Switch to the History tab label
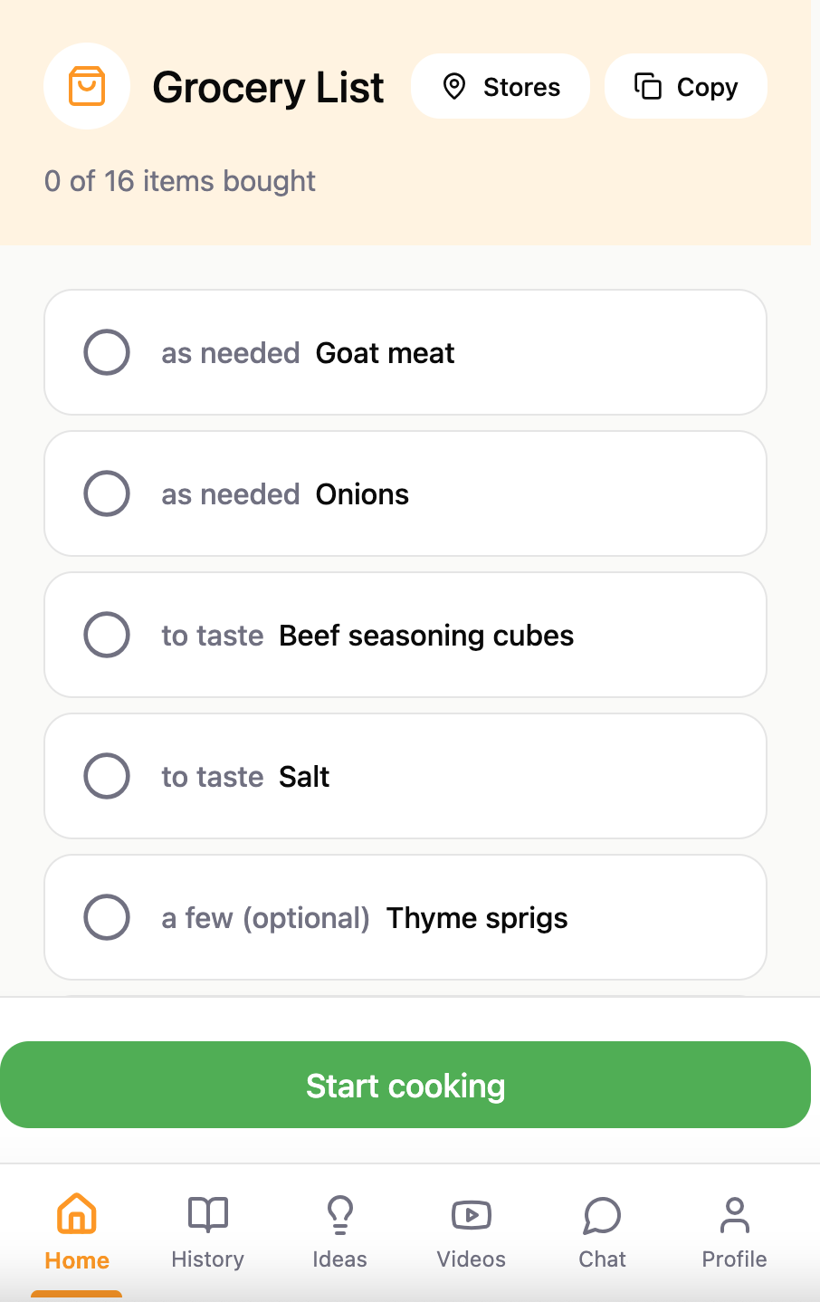The width and height of the screenshot is (820, 1302). pyautogui.click(x=208, y=1259)
